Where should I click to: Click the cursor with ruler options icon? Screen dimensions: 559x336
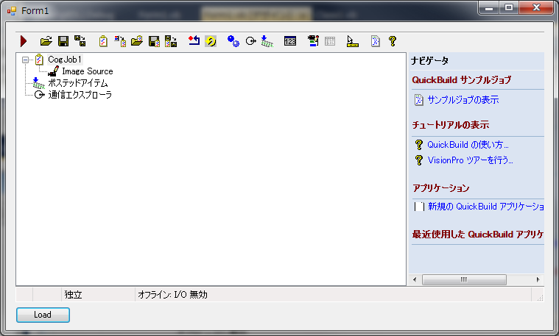click(352, 41)
